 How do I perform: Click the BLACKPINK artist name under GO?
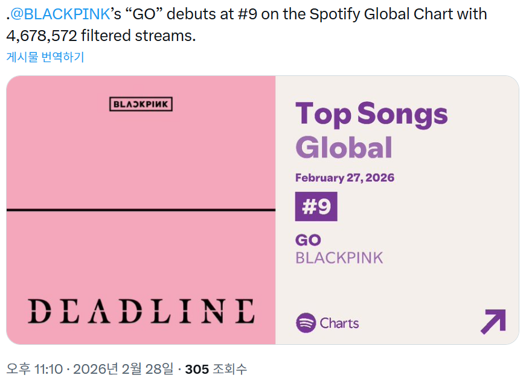339,258
